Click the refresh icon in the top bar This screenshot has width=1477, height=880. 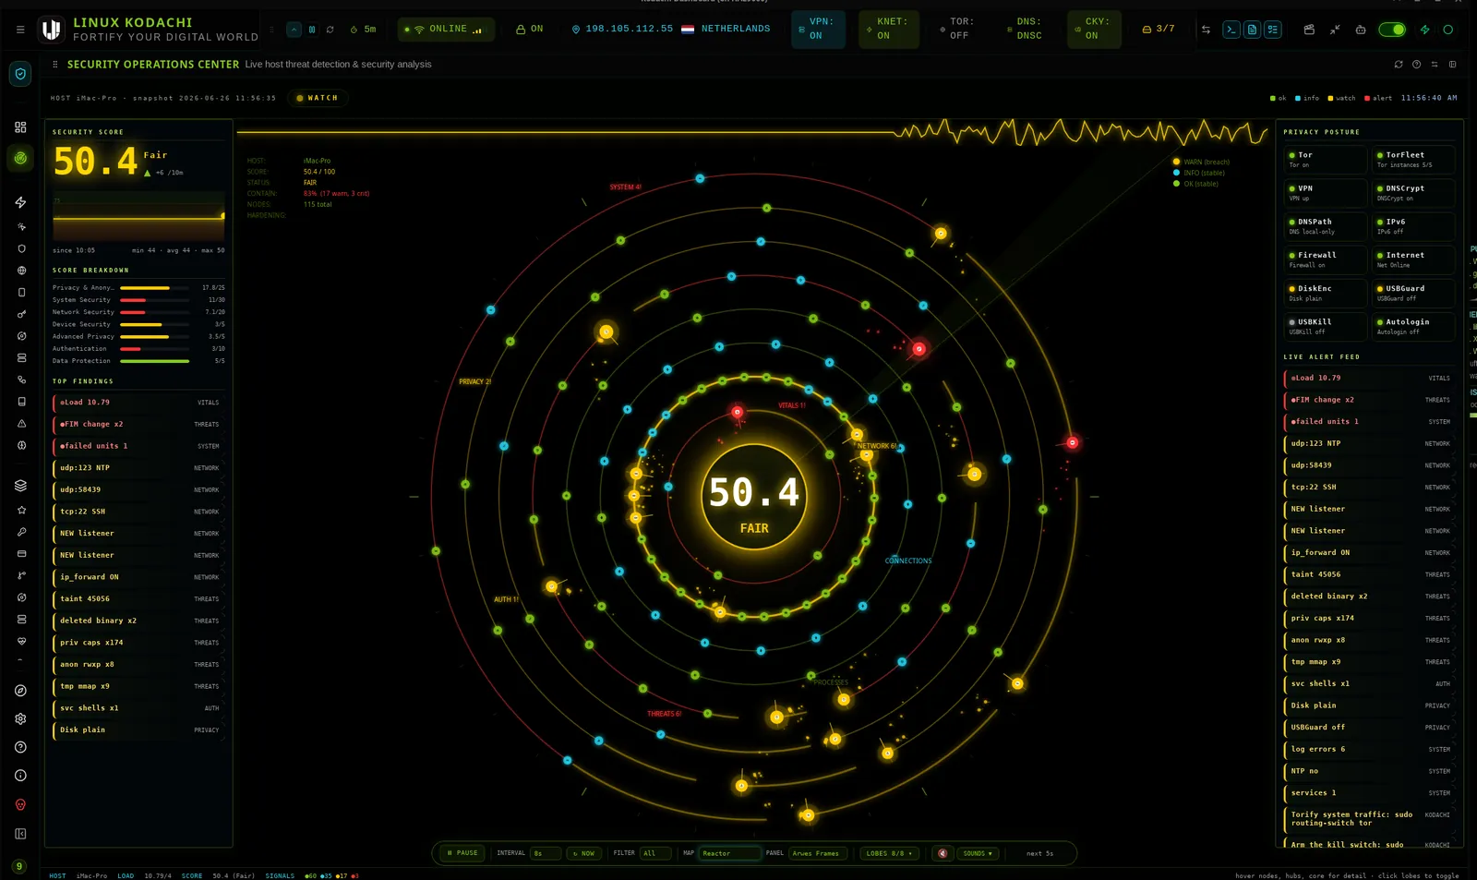330,30
